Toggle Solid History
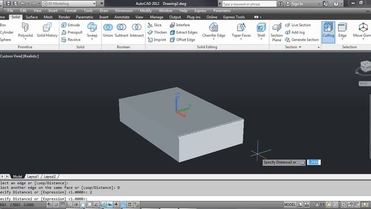Image resolution: width=371 pixels, height=209 pixels. (x=47, y=30)
